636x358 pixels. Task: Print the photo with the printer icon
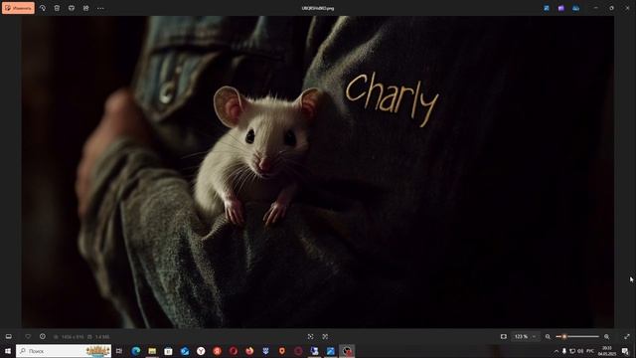(x=72, y=8)
